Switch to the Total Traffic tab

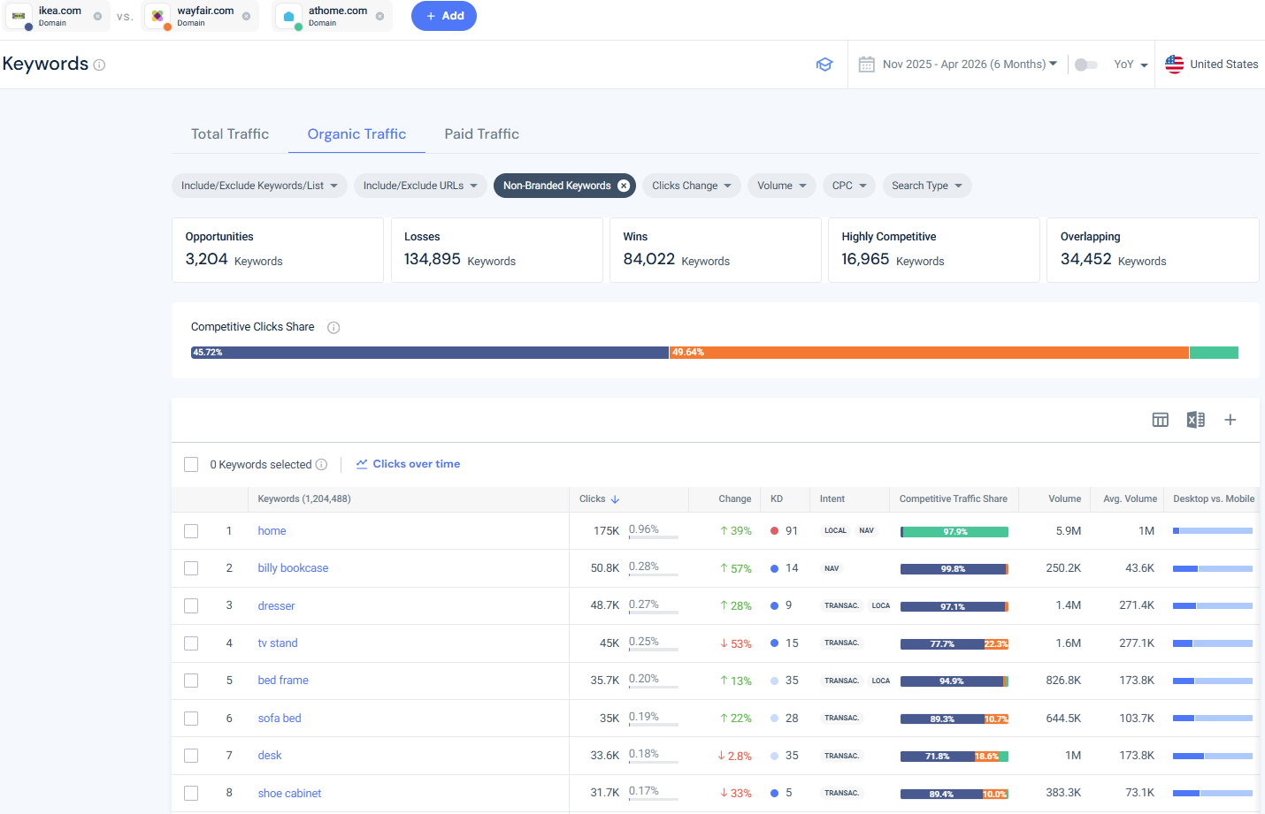coord(230,134)
